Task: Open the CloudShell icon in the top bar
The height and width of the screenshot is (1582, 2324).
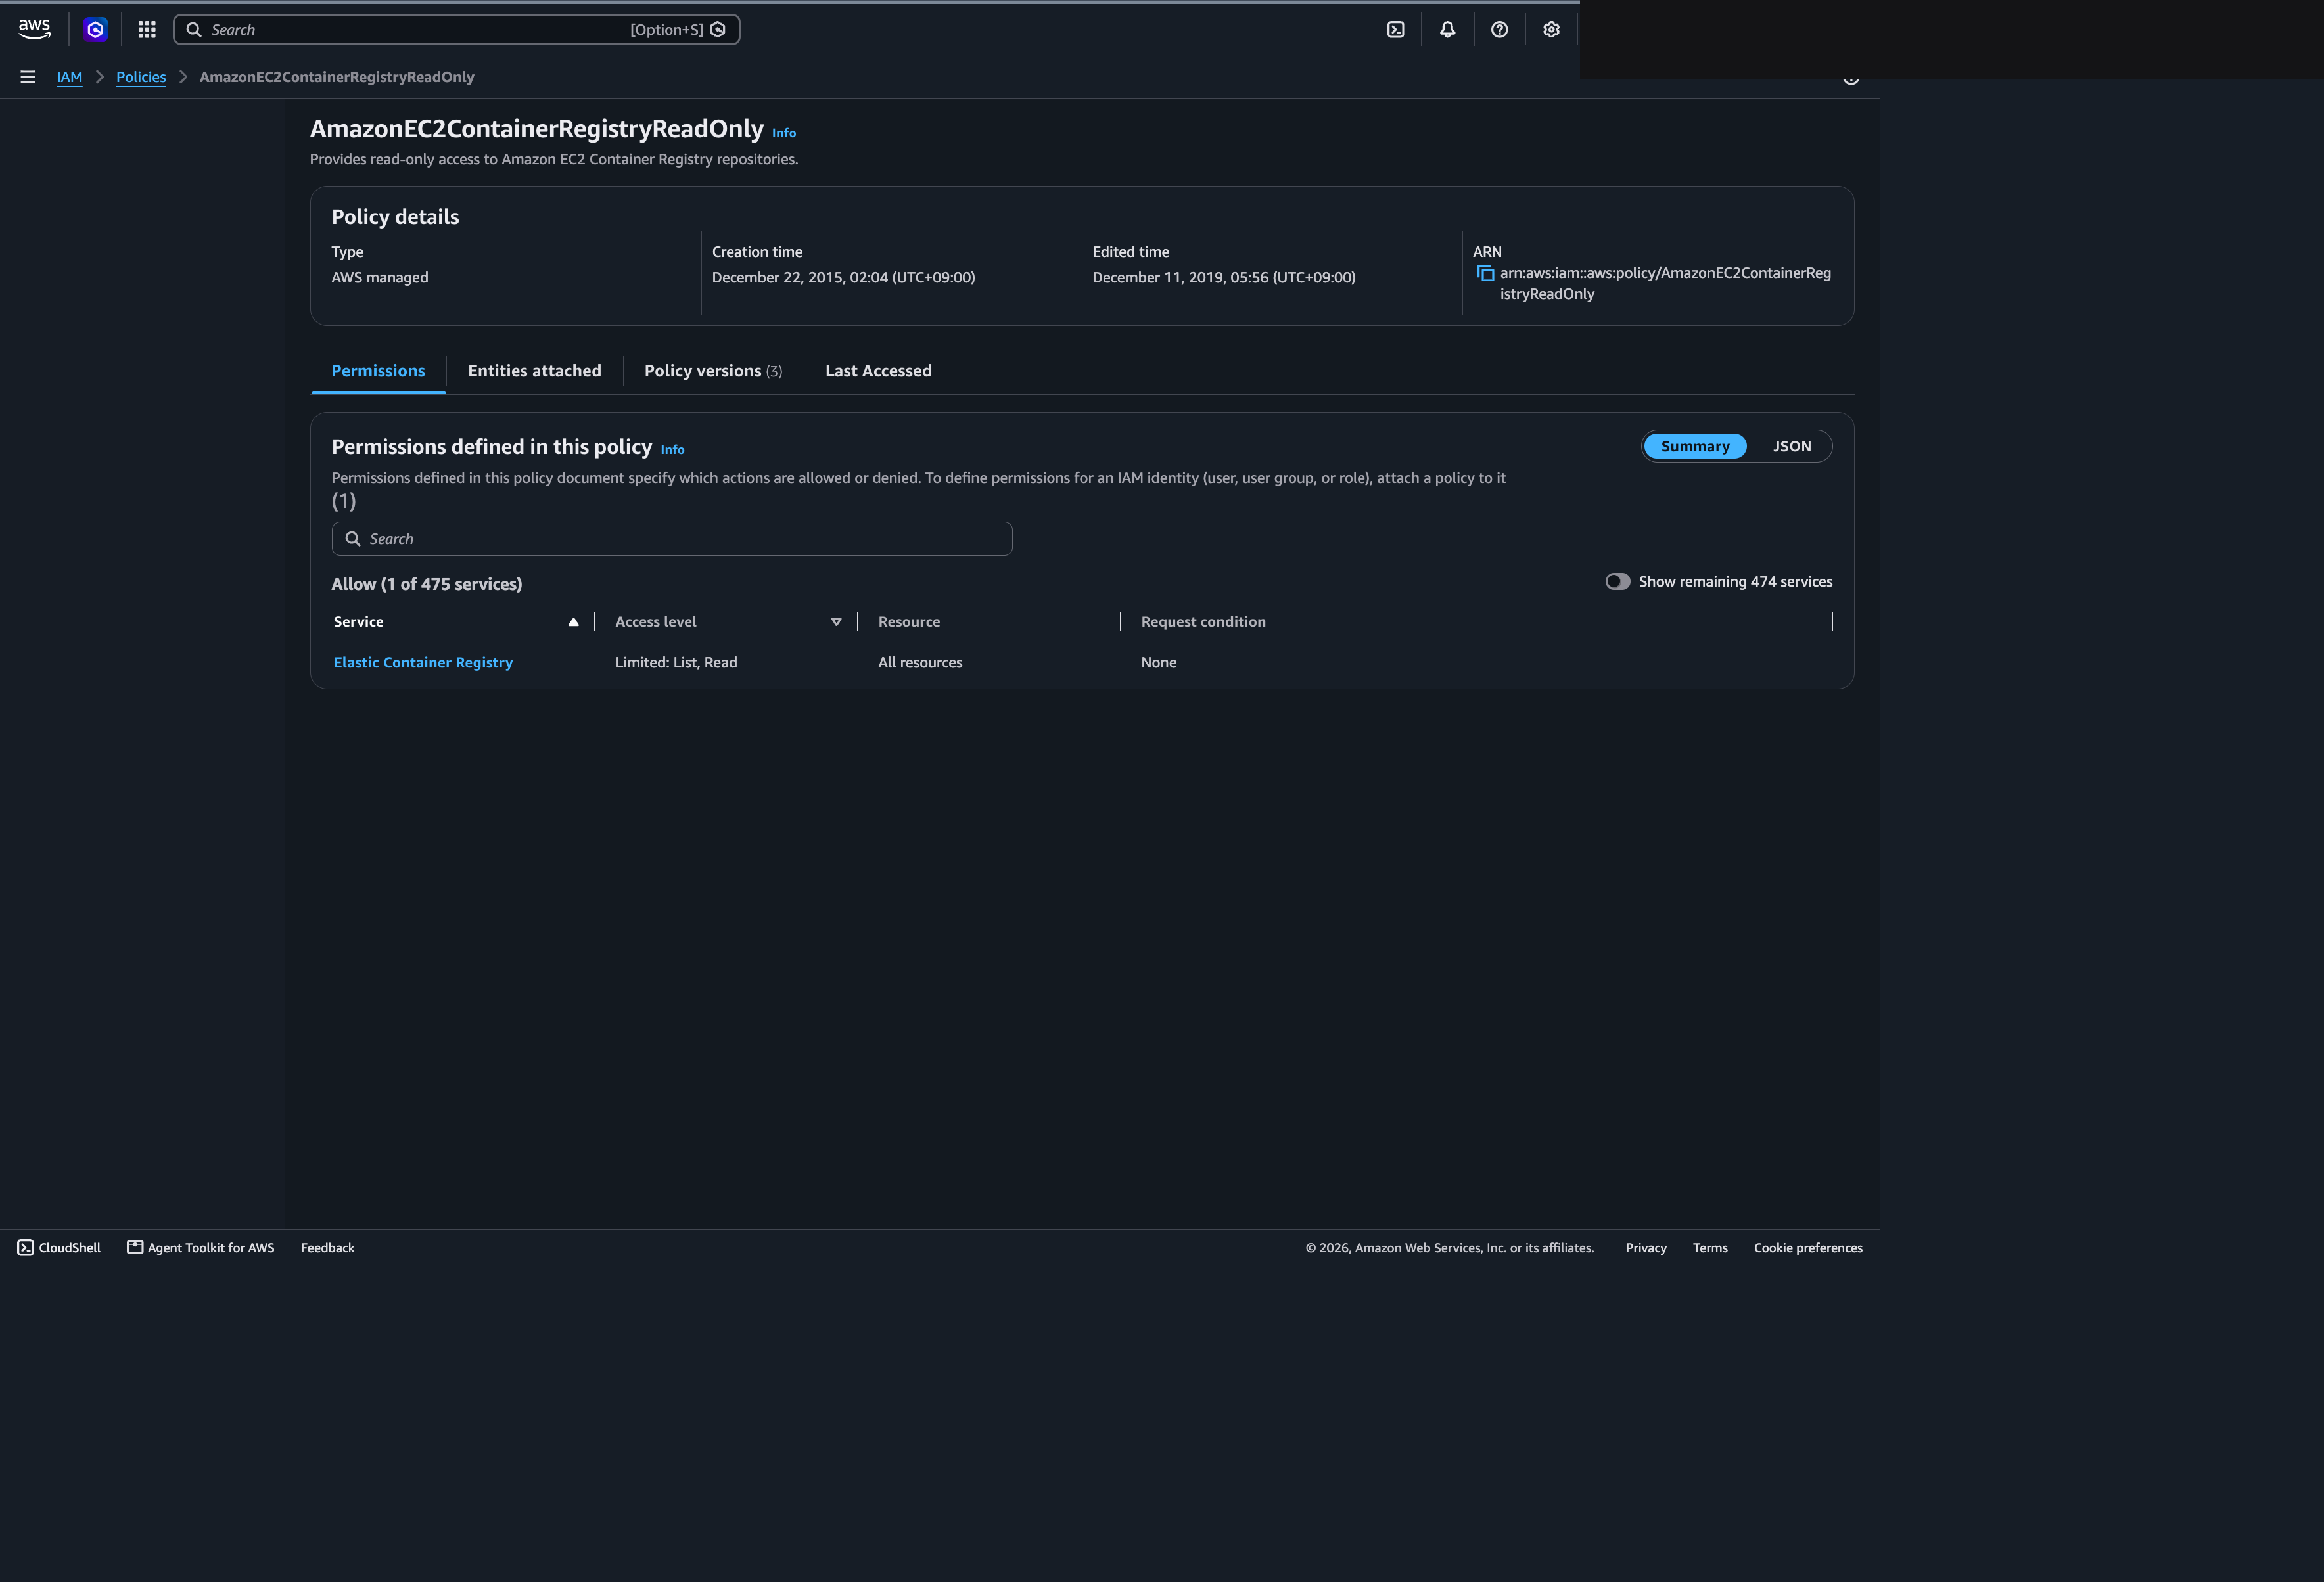Action: tap(1396, 29)
